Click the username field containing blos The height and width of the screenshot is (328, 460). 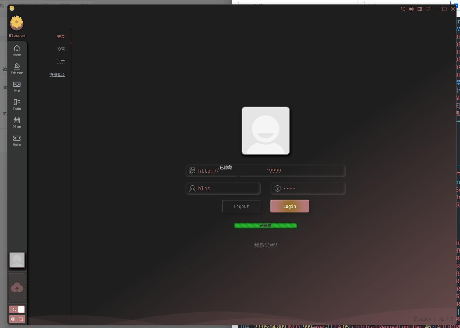[223, 188]
